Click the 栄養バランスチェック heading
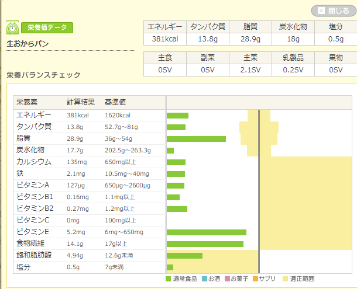This screenshot has width=357, height=289. (x=43, y=75)
